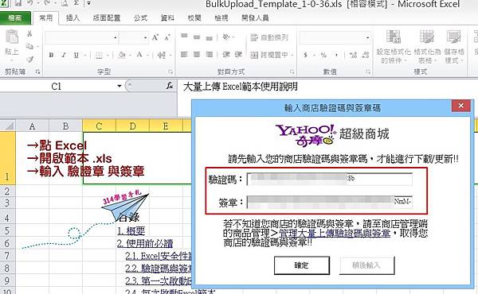Open the 1. 概要 contents link
478x294 pixels.
click(131, 231)
